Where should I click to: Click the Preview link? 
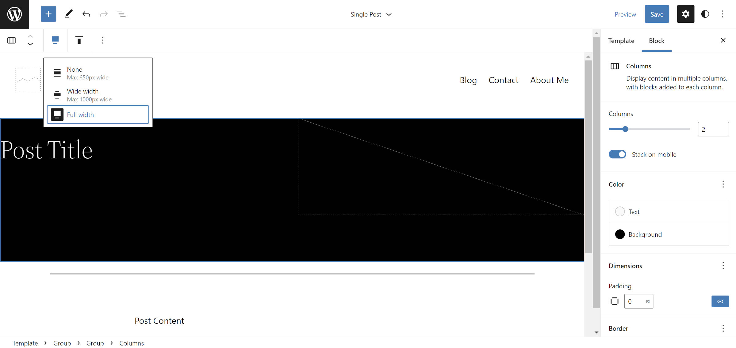pyautogui.click(x=625, y=14)
